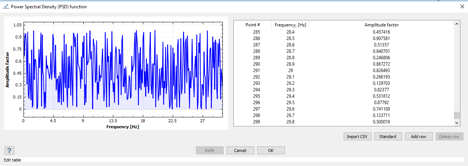
Task: Select point number 299 row
Action: (x=257, y=122)
